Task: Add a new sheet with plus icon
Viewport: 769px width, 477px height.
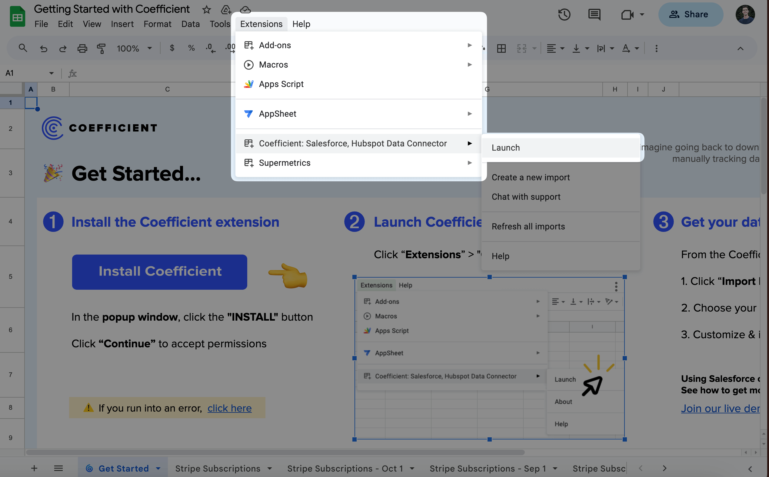Action: (x=34, y=468)
